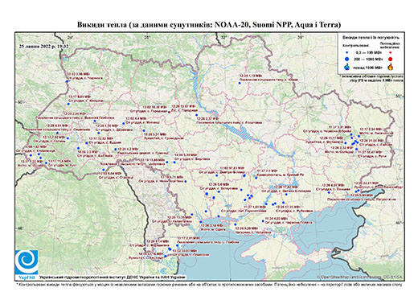Click blue marker under 12:26 1.15 MW label

click(x=240, y=83)
